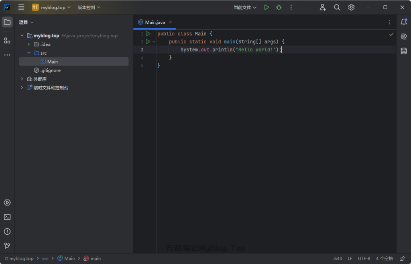The width and height of the screenshot is (411, 264).
Task: Open the Terminal tool window icon
Action: (7, 217)
